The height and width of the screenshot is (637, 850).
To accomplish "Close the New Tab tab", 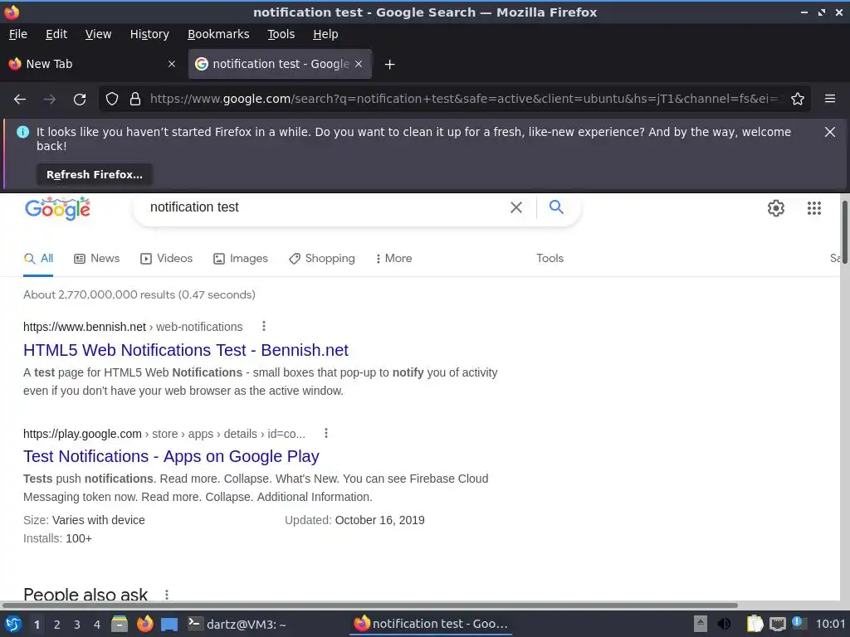I will tap(171, 64).
